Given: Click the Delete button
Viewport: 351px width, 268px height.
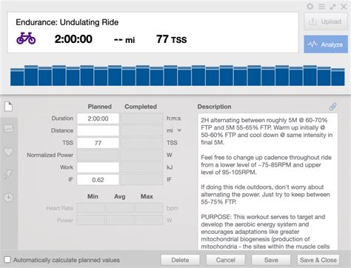Looking at the screenshot, I should click(x=180, y=260).
